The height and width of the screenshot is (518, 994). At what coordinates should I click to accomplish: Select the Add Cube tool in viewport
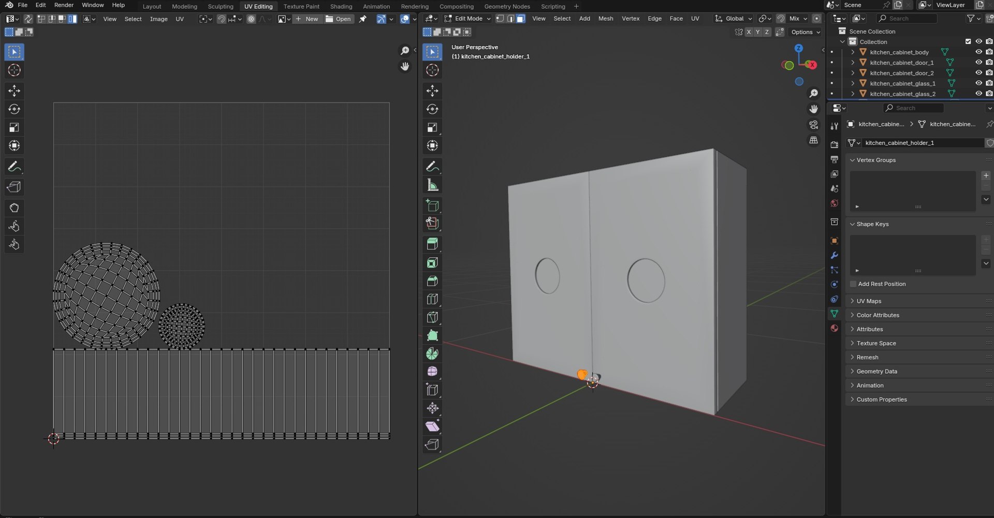tap(432, 205)
